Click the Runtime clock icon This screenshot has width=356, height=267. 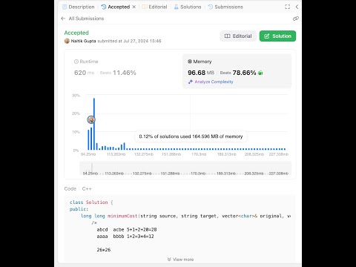click(76, 62)
